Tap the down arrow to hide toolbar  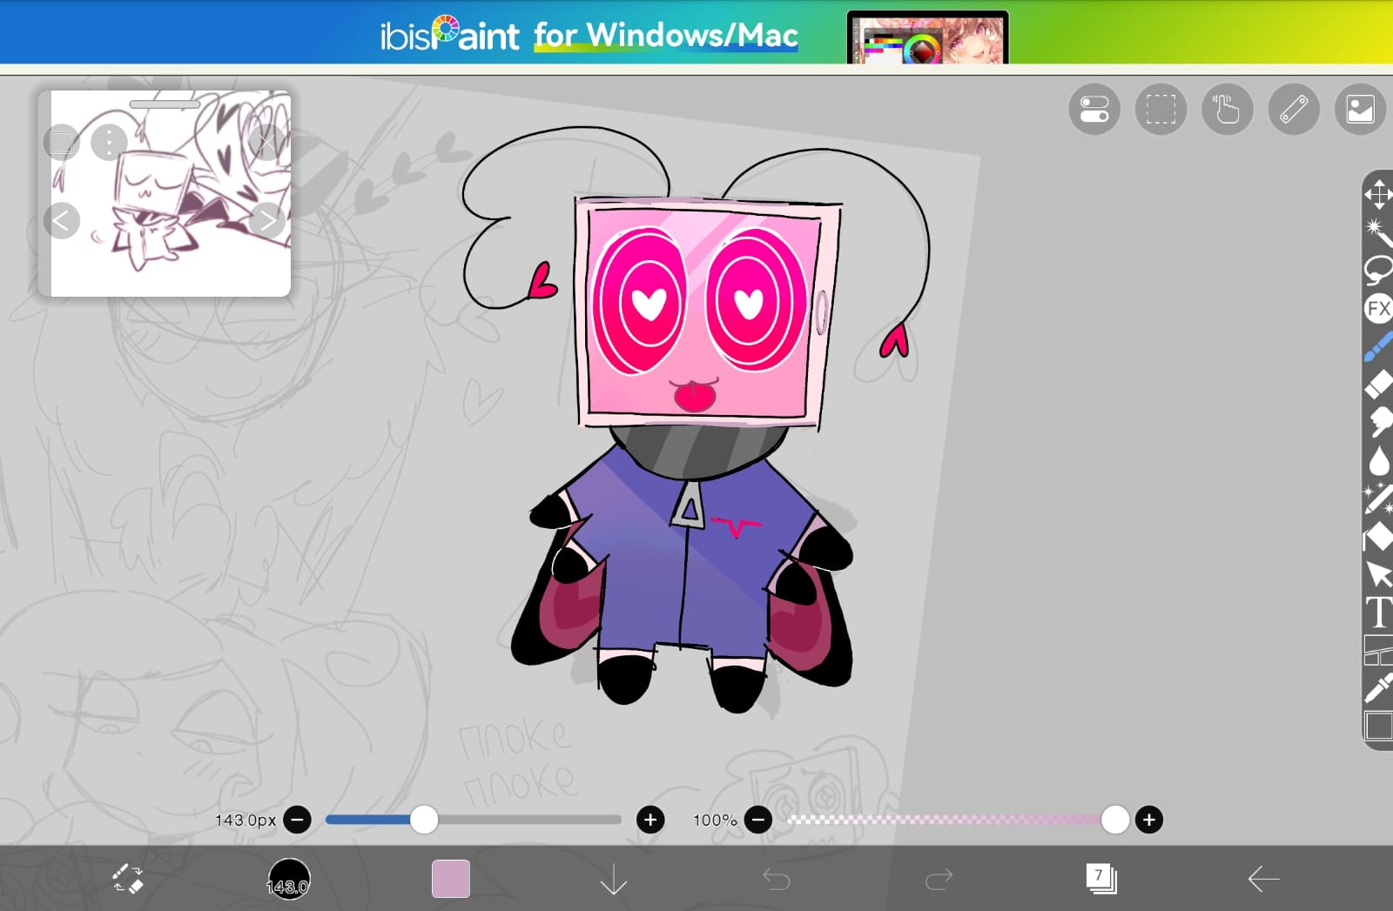tap(614, 879)
